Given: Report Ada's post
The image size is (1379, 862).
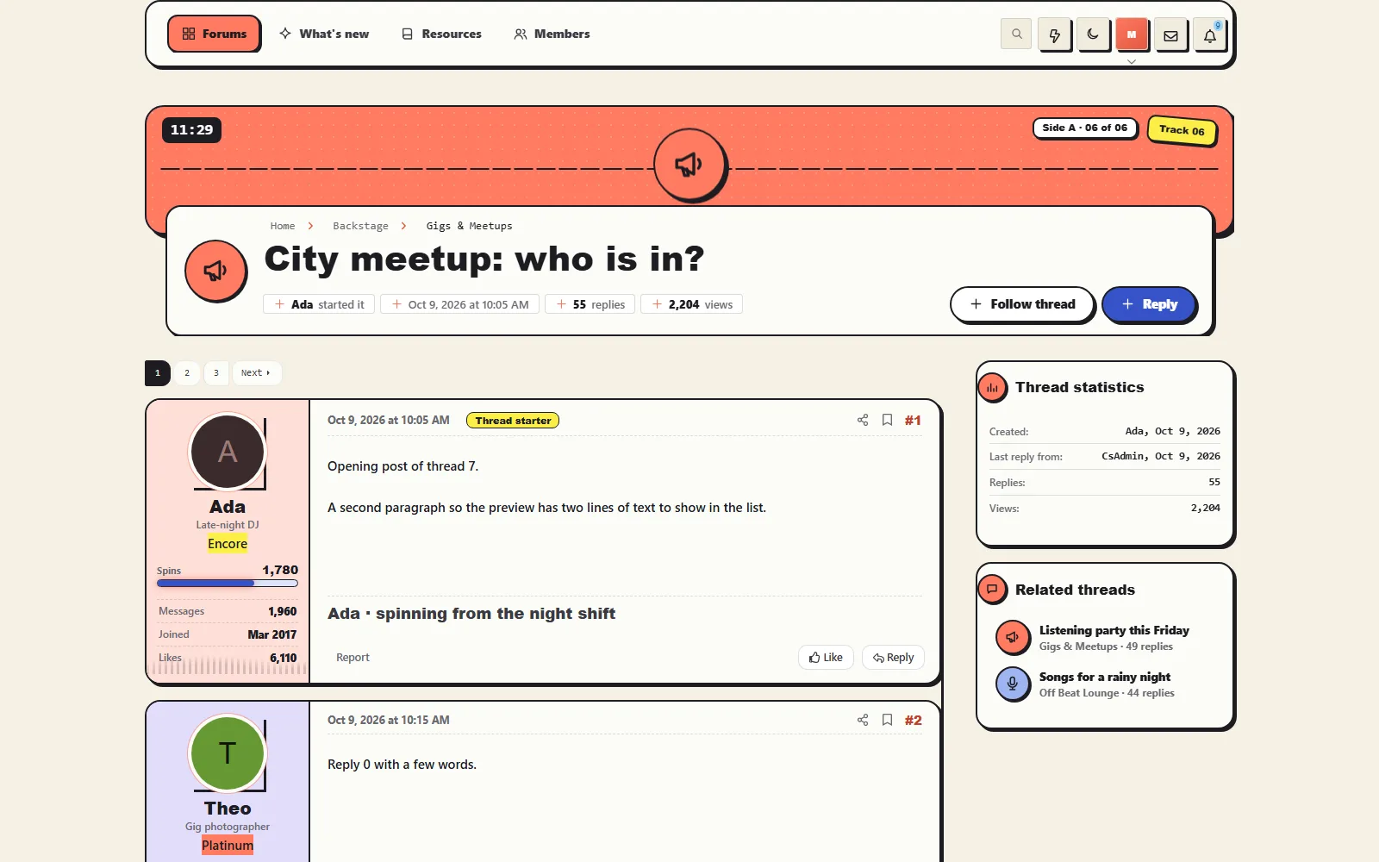Looking at the screenshot, I should pos(353,658).
